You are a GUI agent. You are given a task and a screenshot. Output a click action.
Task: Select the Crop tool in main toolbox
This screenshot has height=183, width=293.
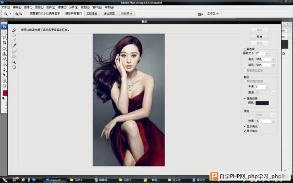(4, 43)
